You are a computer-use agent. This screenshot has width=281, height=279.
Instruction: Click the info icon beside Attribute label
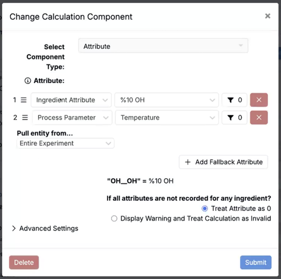(x=28, y=81)
